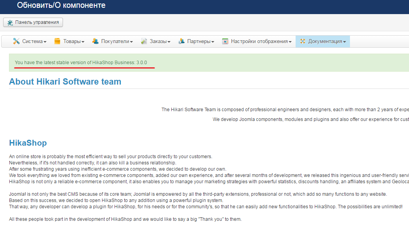
Task: Click the line starting 'An online store is probably'
Action: (111, 157)
